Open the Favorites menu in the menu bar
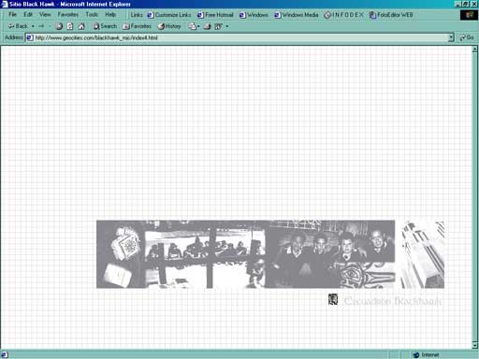Viewport: 479px width, 359px height. click(x=67, y=14)
